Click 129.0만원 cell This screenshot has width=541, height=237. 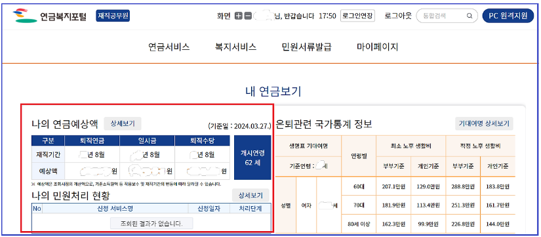pyautogui.click(x=428, y=186)
